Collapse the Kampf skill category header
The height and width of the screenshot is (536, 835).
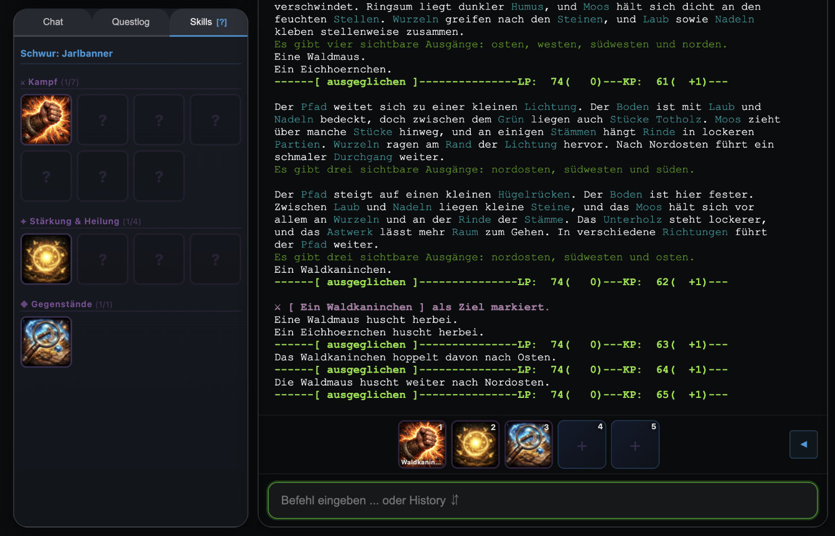pos(43,82)
